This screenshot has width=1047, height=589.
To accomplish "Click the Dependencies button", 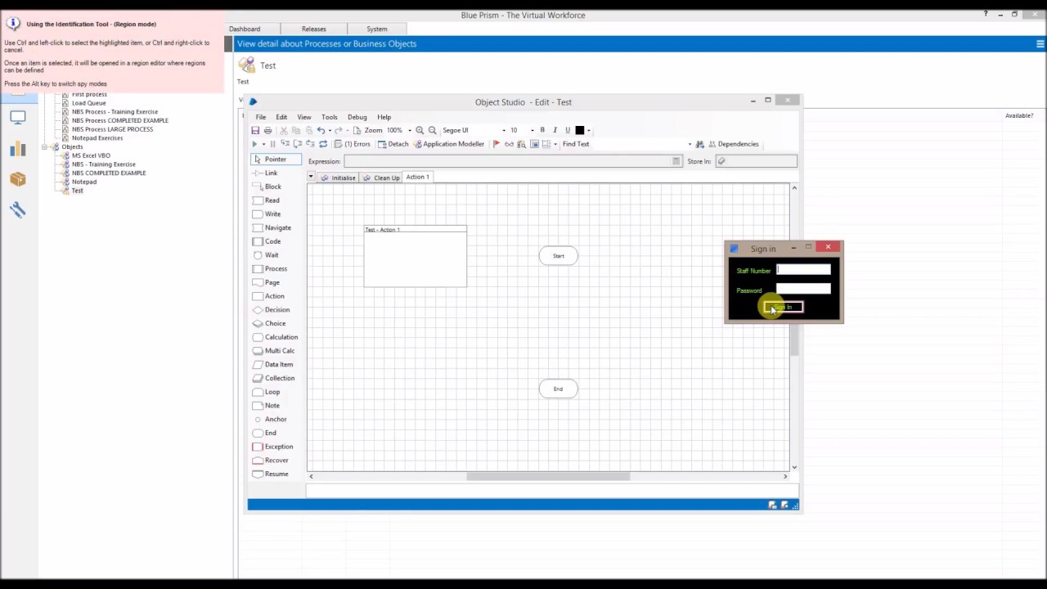I will tap(733, 144).
